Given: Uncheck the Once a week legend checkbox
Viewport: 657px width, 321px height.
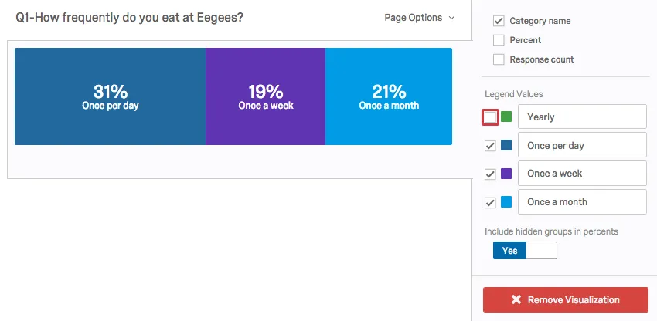Looking at the screenshot, I should tap(490, 174).
